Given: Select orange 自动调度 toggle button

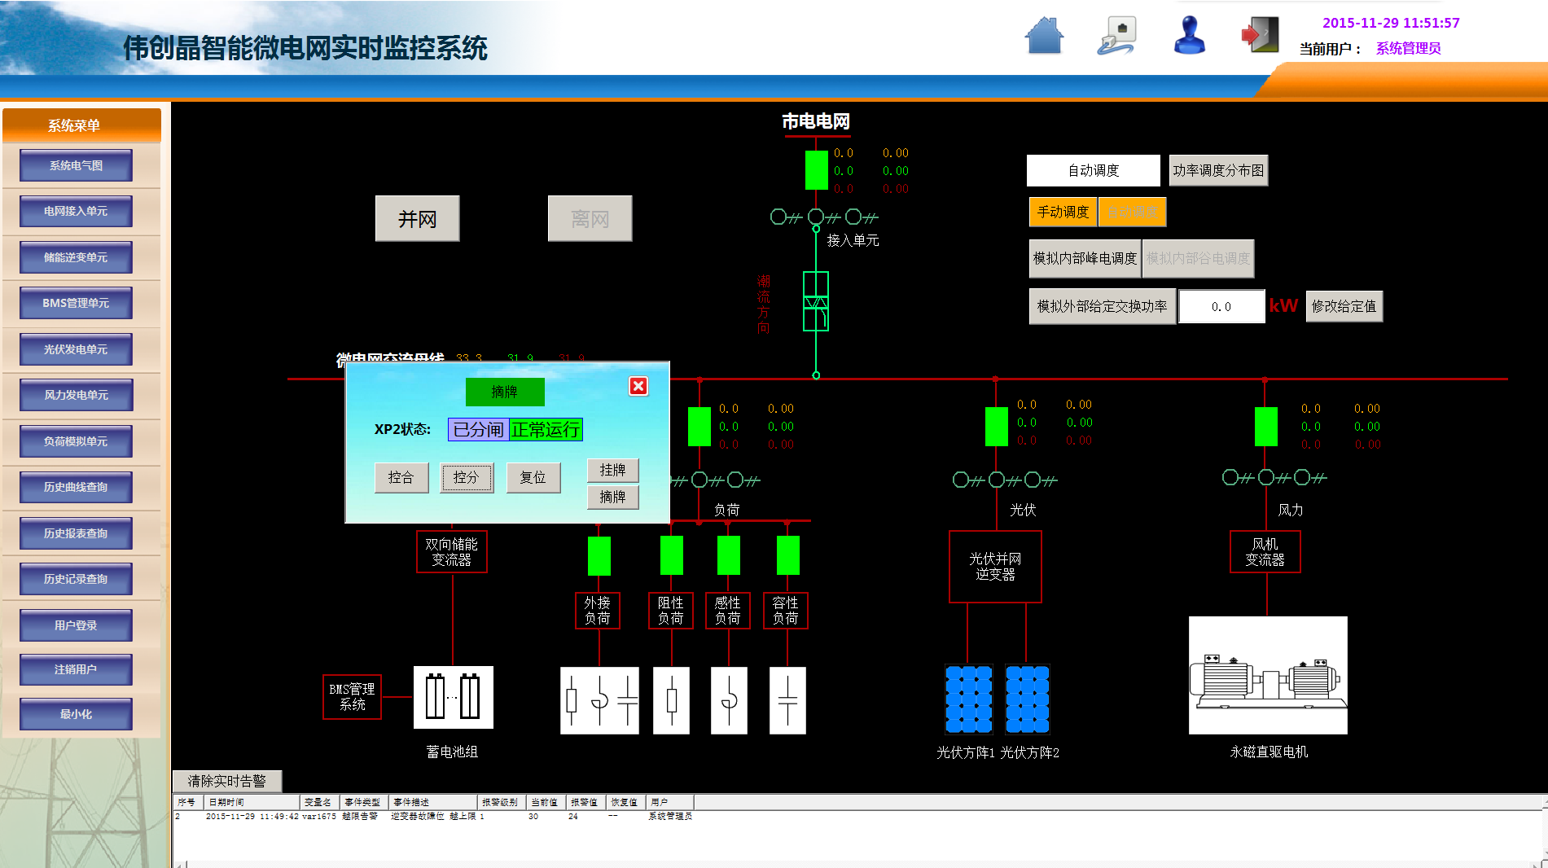Looking at the screenshot, I should 1132,212.
